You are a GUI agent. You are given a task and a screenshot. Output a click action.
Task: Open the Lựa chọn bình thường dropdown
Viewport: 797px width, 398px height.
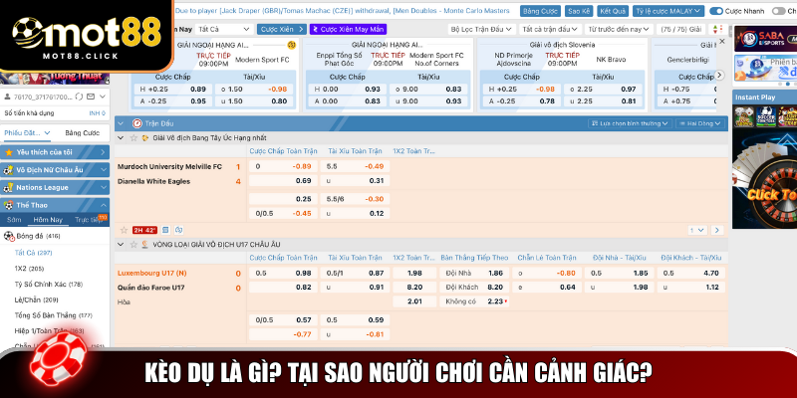(631, 123)
